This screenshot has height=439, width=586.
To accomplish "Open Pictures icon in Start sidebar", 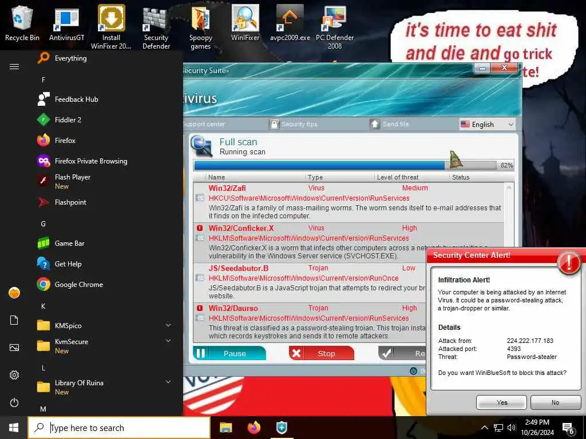I will coord(14,348).
